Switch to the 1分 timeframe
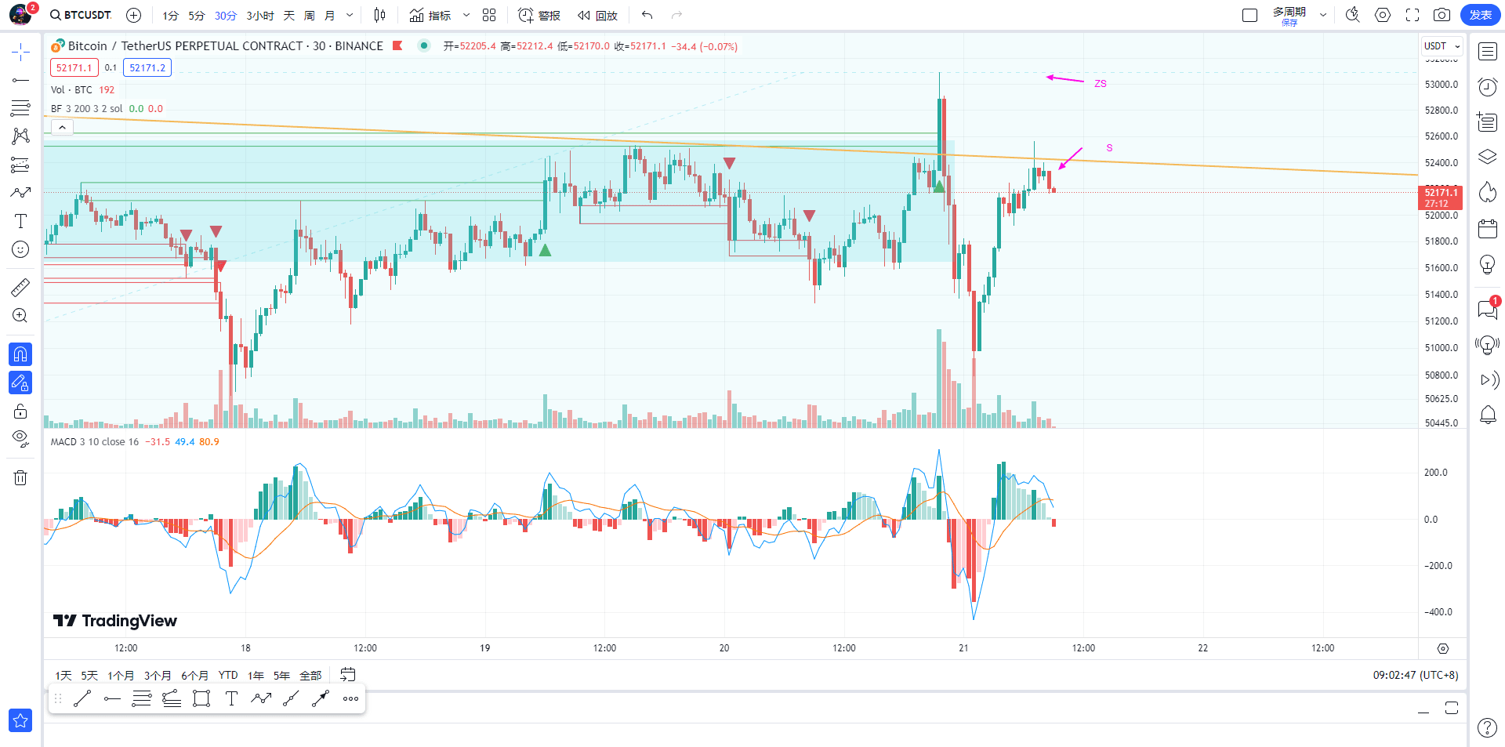Screen dimensions: 1505x747 (170, 16)
